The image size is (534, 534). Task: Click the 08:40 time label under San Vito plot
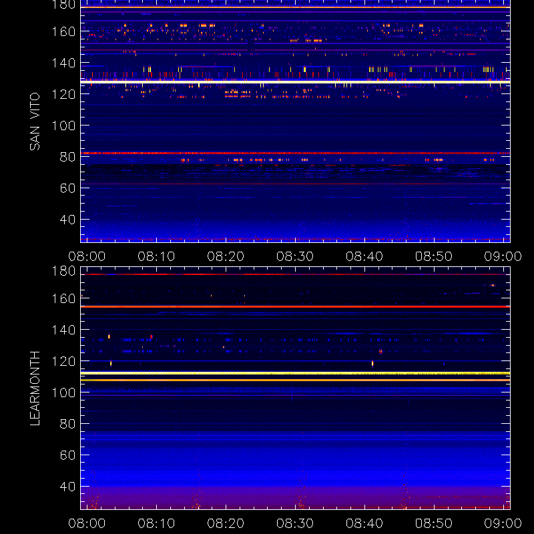[364, 256]
